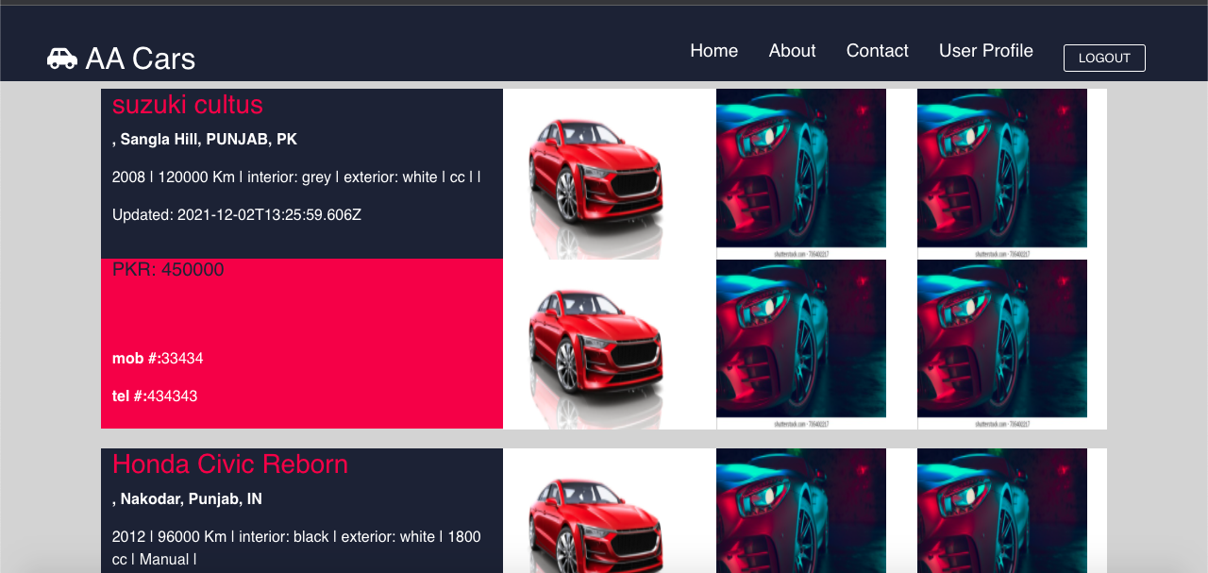Click the PKR: 450000 price text

click(x=168, y=270)
